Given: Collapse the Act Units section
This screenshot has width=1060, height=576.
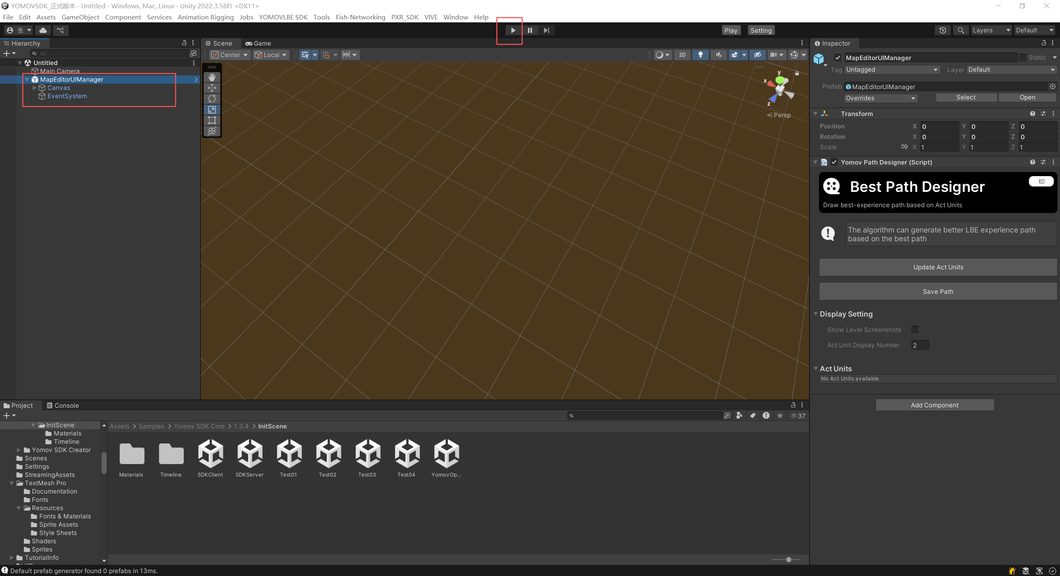Looking at the screenshot, I should [x=815, y=368].
